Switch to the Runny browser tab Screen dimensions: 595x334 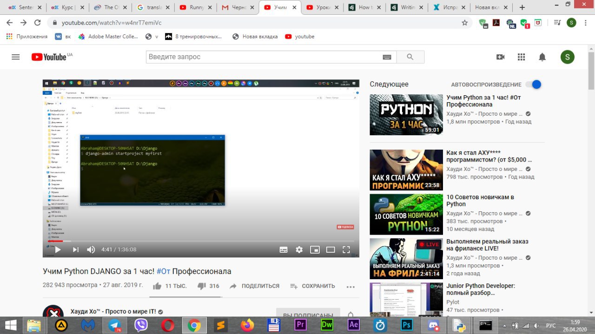tap(195, 7)
